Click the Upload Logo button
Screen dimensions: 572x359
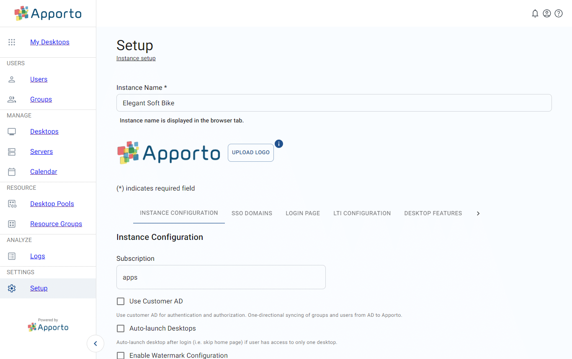click(250, 153)
